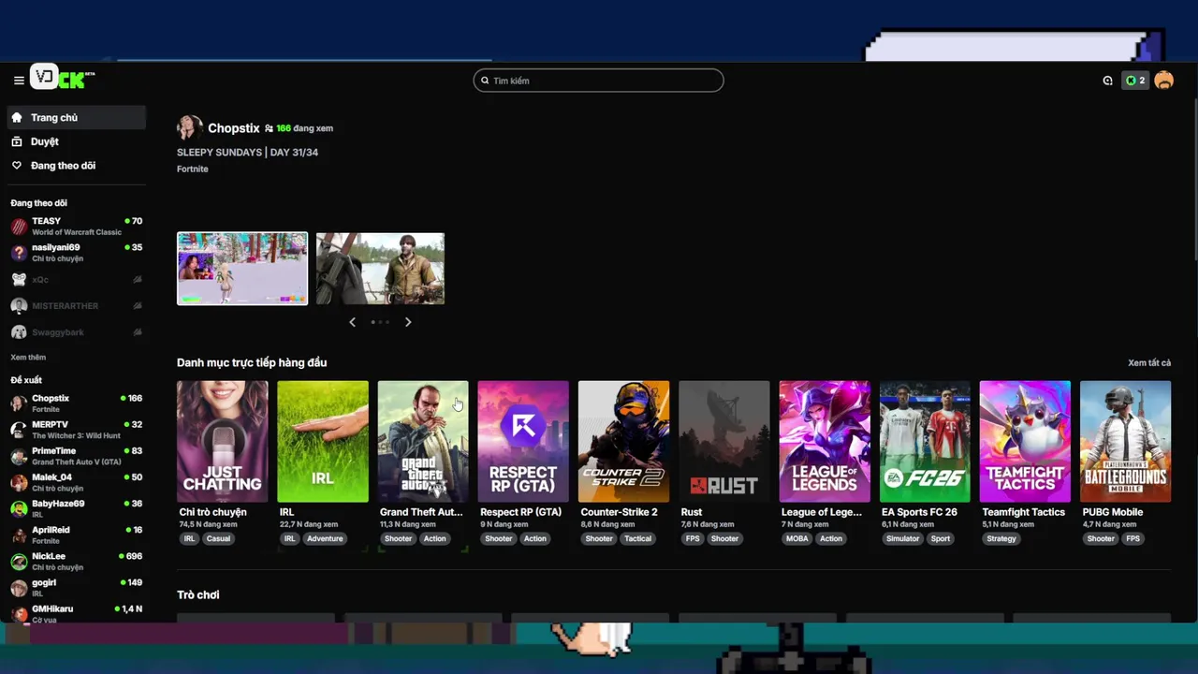The image size is (1198, 674).
Task: Open Chopstix in recommended list
Action: [76, 403]
